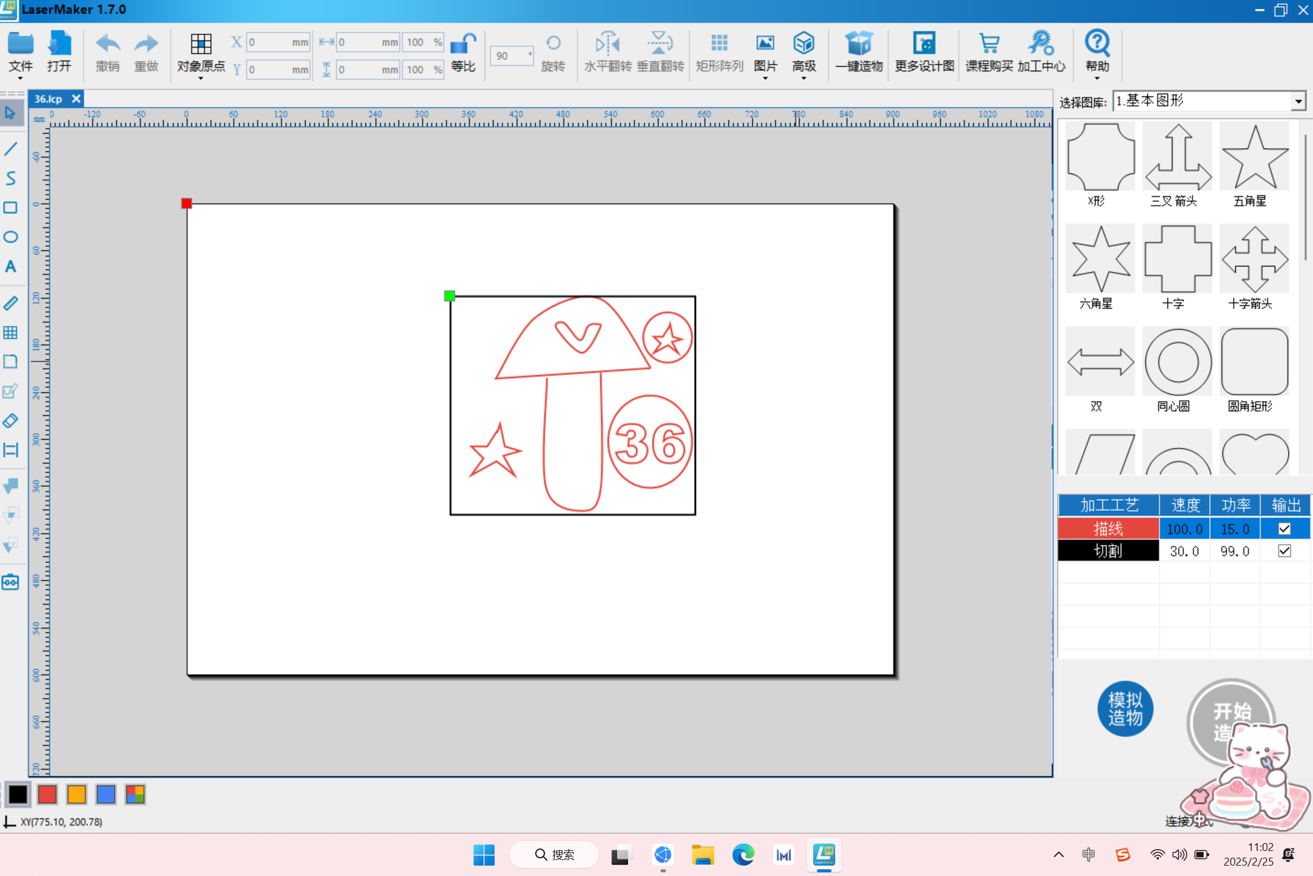Screen dimensions: 1313x876
Task: Open the processing center icon
Action: click(1041, 44)
